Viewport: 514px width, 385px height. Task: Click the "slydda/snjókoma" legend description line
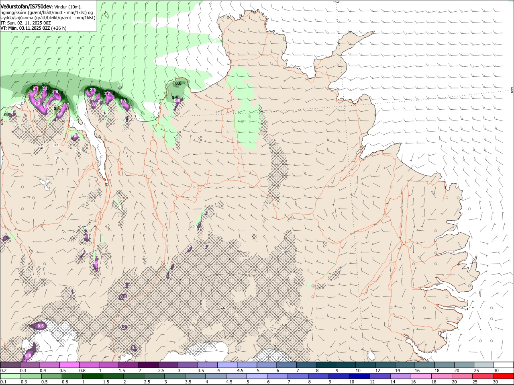(48, 18)
